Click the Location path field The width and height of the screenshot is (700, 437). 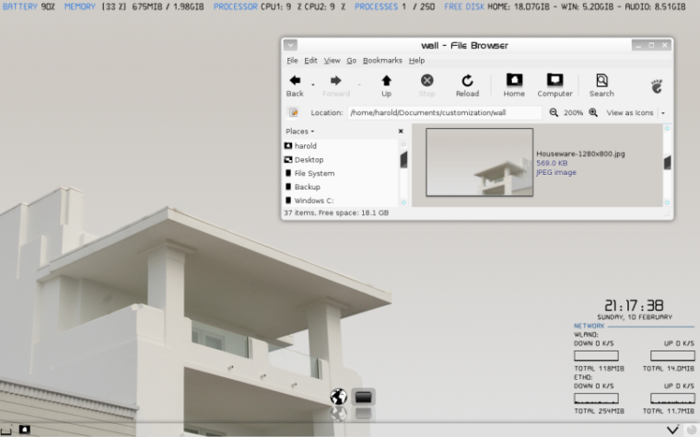click(x=444, y=112)
